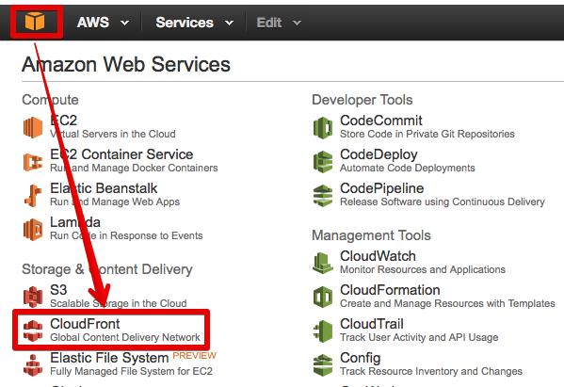
Task: Click the CloudFront service icon
Action: click(x=33, y=331)
